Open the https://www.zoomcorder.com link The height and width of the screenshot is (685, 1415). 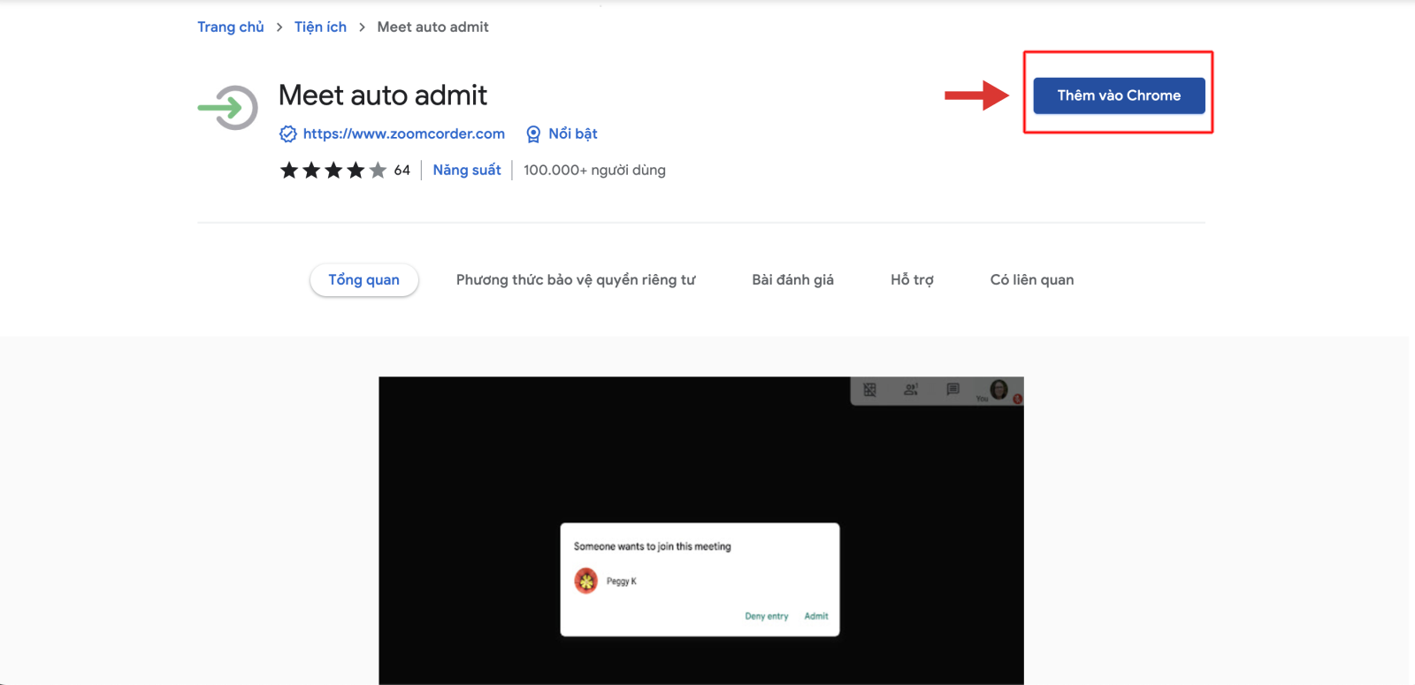404,133
